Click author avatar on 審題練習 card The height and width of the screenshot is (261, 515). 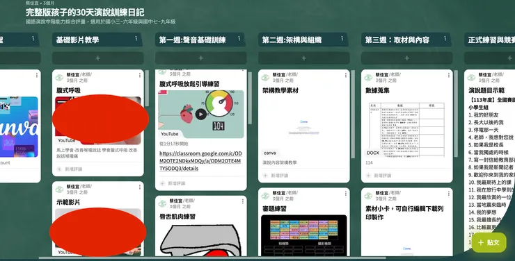[265, 196]
